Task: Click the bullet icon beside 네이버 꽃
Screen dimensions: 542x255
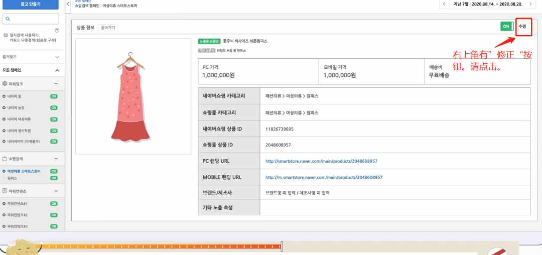Action: (4, 96)
